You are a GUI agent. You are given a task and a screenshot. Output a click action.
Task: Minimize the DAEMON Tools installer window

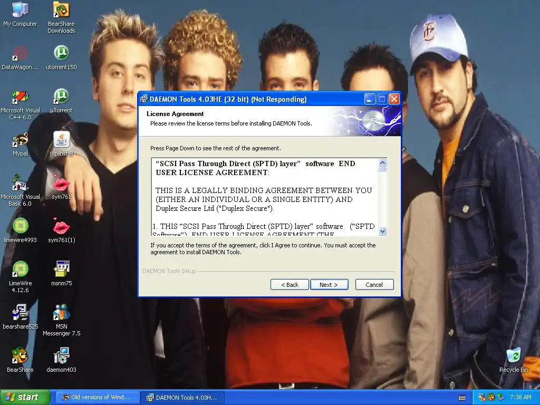(369, 99)
